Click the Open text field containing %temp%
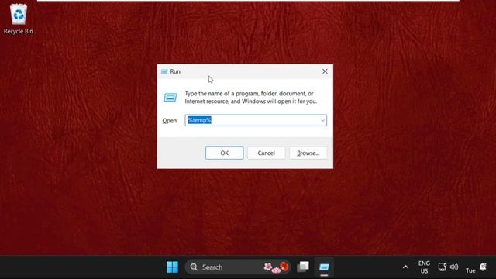The image size is (496, 279). [256, 121]
